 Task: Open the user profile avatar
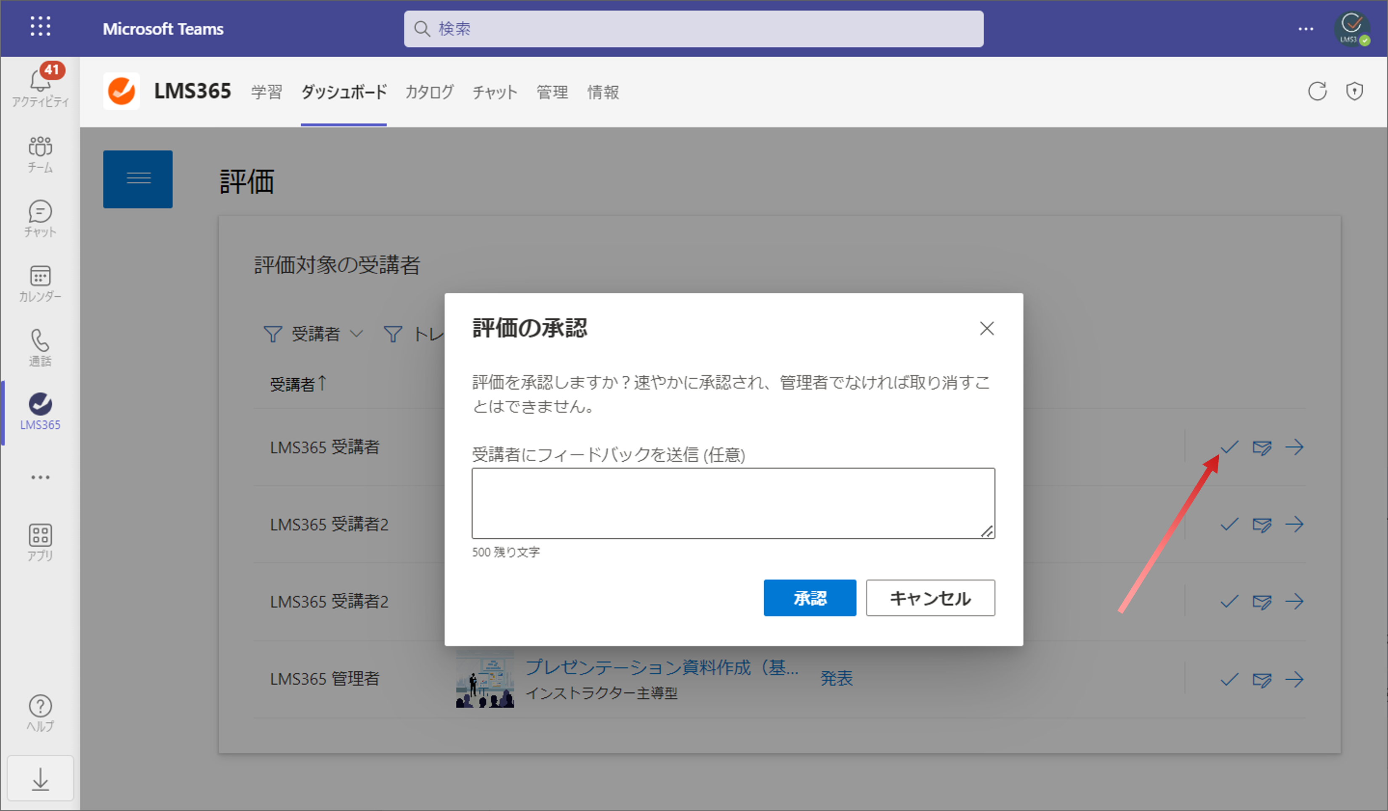(x=1352, y=29)
